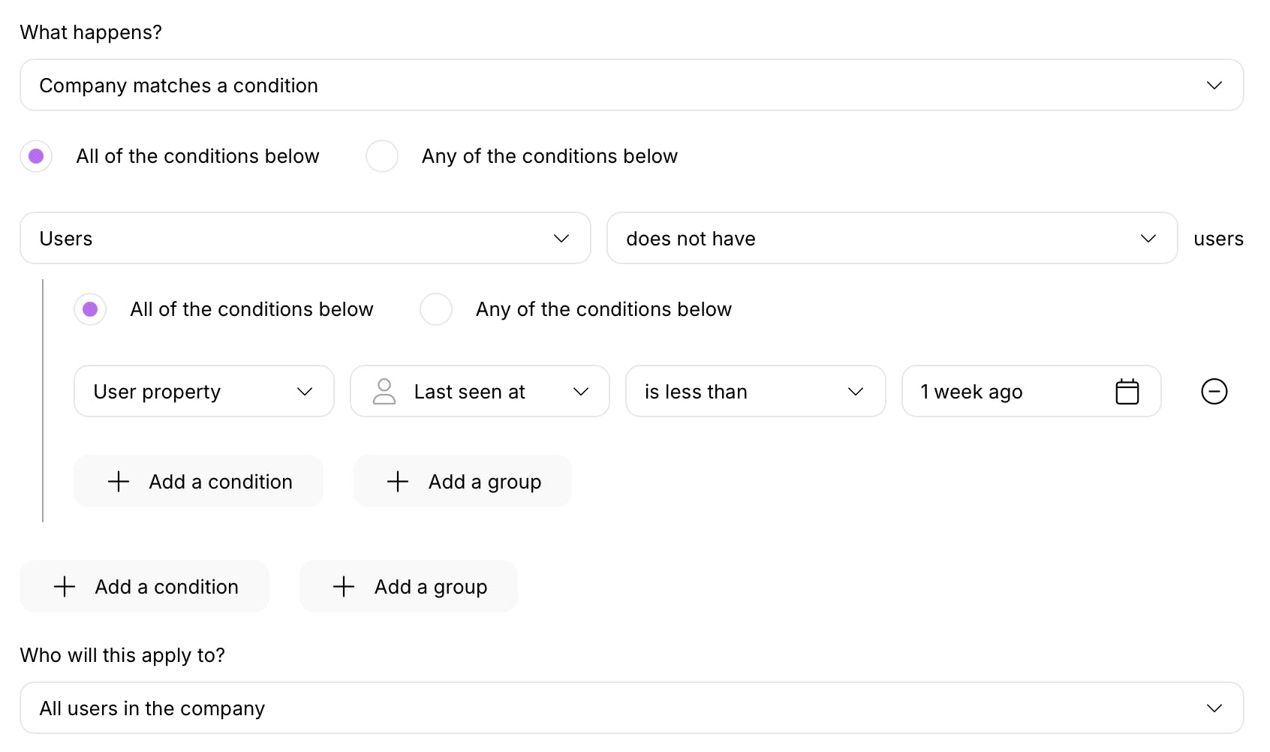Choose nested 'Any of the conditions below' radio

436,309
